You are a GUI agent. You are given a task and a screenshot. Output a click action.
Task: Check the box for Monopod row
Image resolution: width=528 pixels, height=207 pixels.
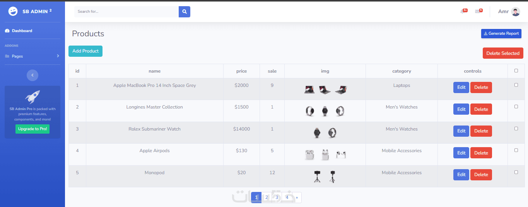516,172
